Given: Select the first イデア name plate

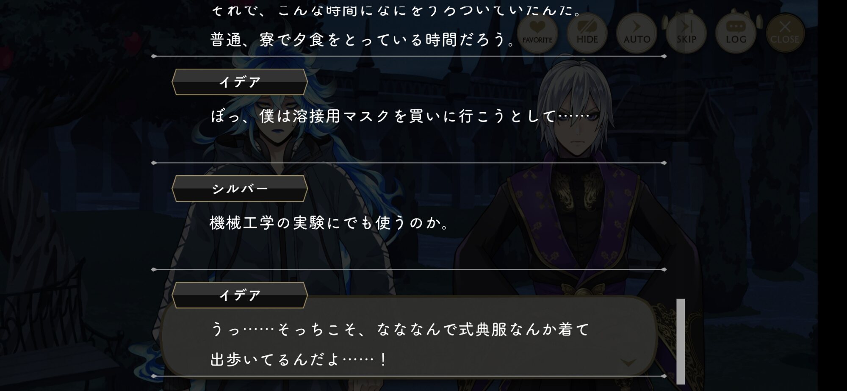Looking at the screenshot, I should [x=240, y=82].
